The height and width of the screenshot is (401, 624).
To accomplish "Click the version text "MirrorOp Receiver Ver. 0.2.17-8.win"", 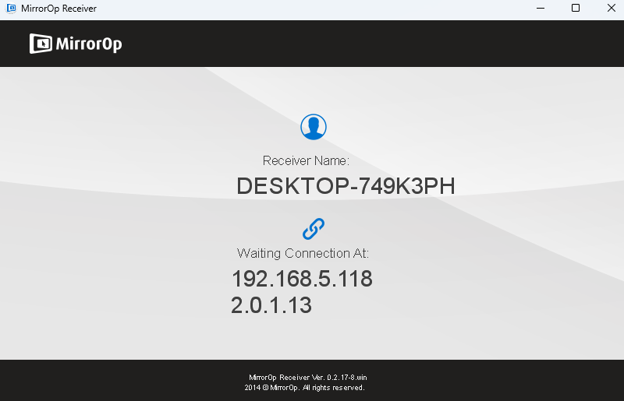I will tap(307, 377).
